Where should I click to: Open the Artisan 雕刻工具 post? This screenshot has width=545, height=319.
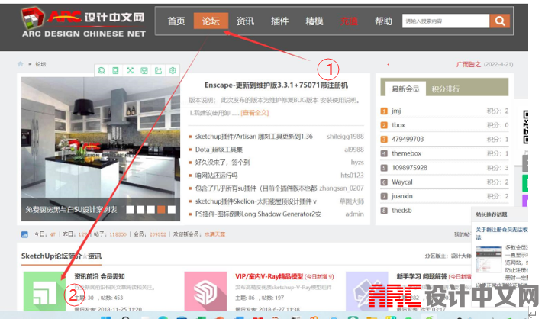(253, 137)
